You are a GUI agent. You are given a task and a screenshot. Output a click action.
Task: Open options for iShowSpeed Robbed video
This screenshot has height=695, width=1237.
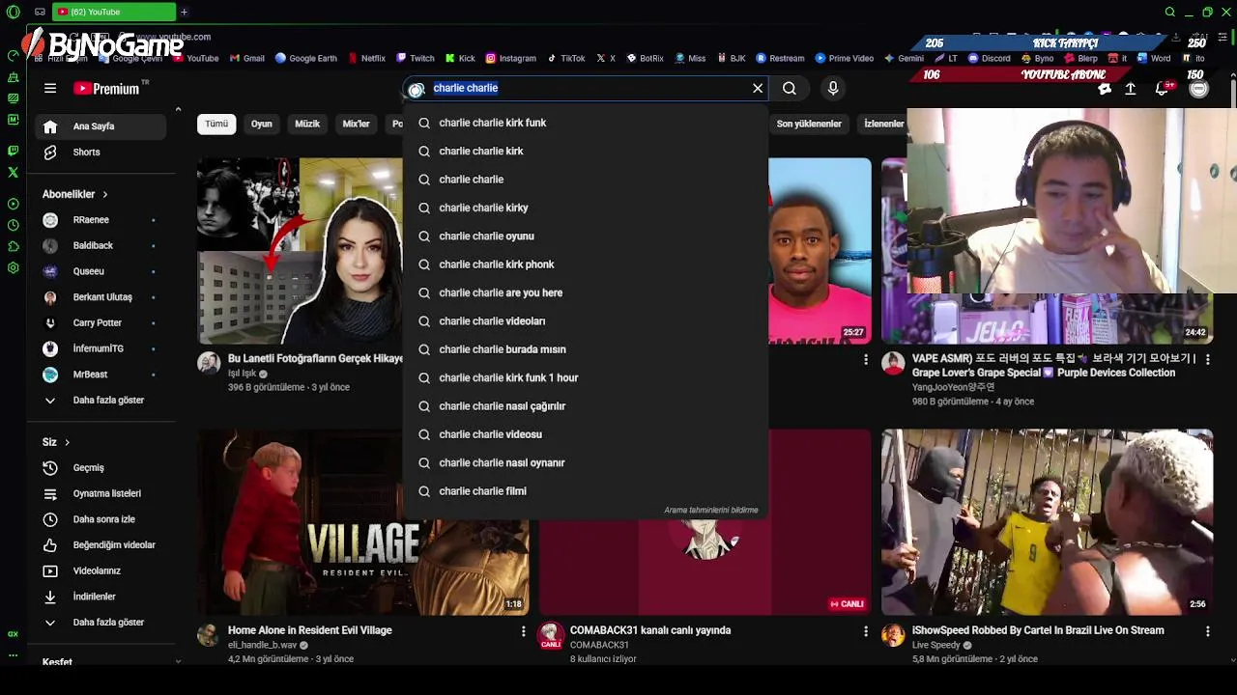pos(1207,631)
